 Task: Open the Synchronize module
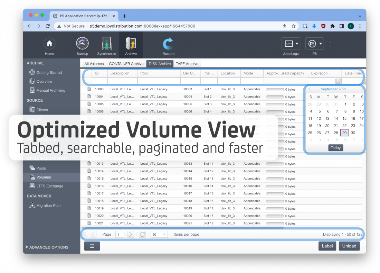(x=107, y=47)
